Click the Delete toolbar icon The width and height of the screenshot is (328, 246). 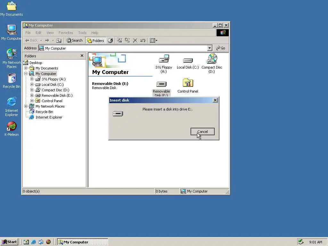point(135,40)
